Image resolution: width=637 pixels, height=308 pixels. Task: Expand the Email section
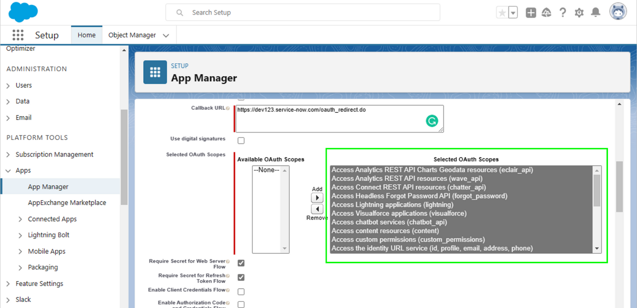(8, 118)
